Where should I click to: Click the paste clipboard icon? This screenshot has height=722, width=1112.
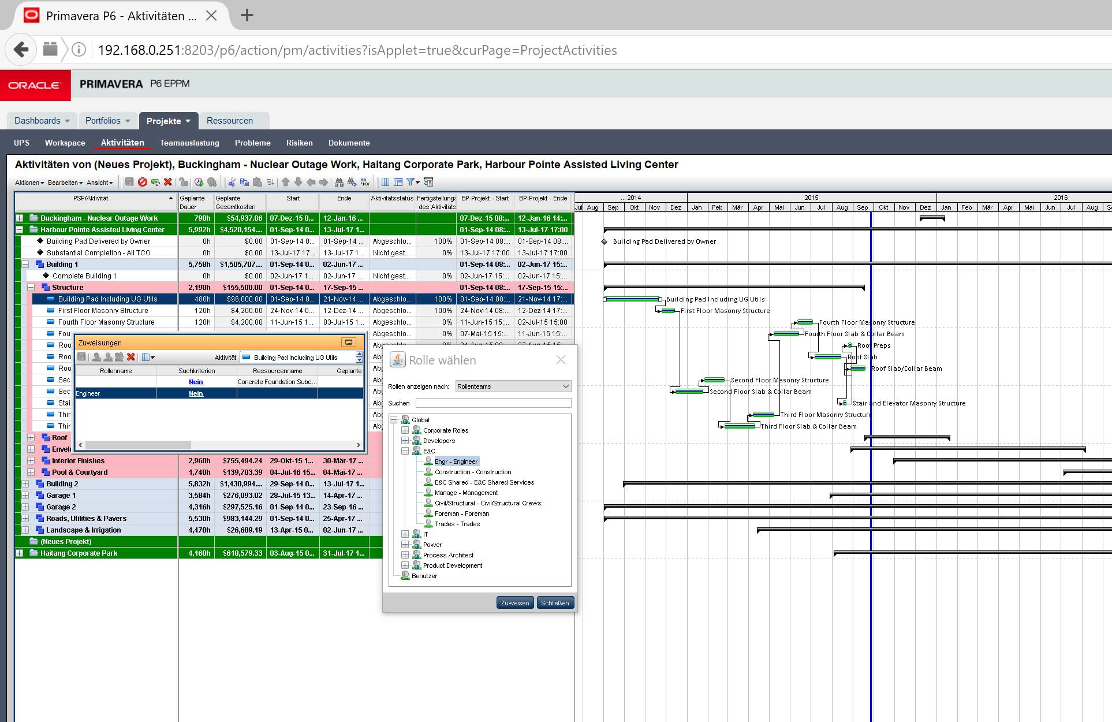point(258,182)
